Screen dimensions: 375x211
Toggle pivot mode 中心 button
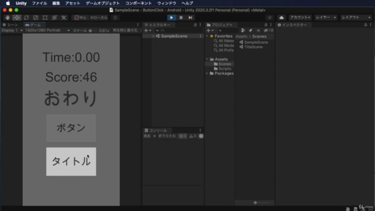[x=80, y=18]
